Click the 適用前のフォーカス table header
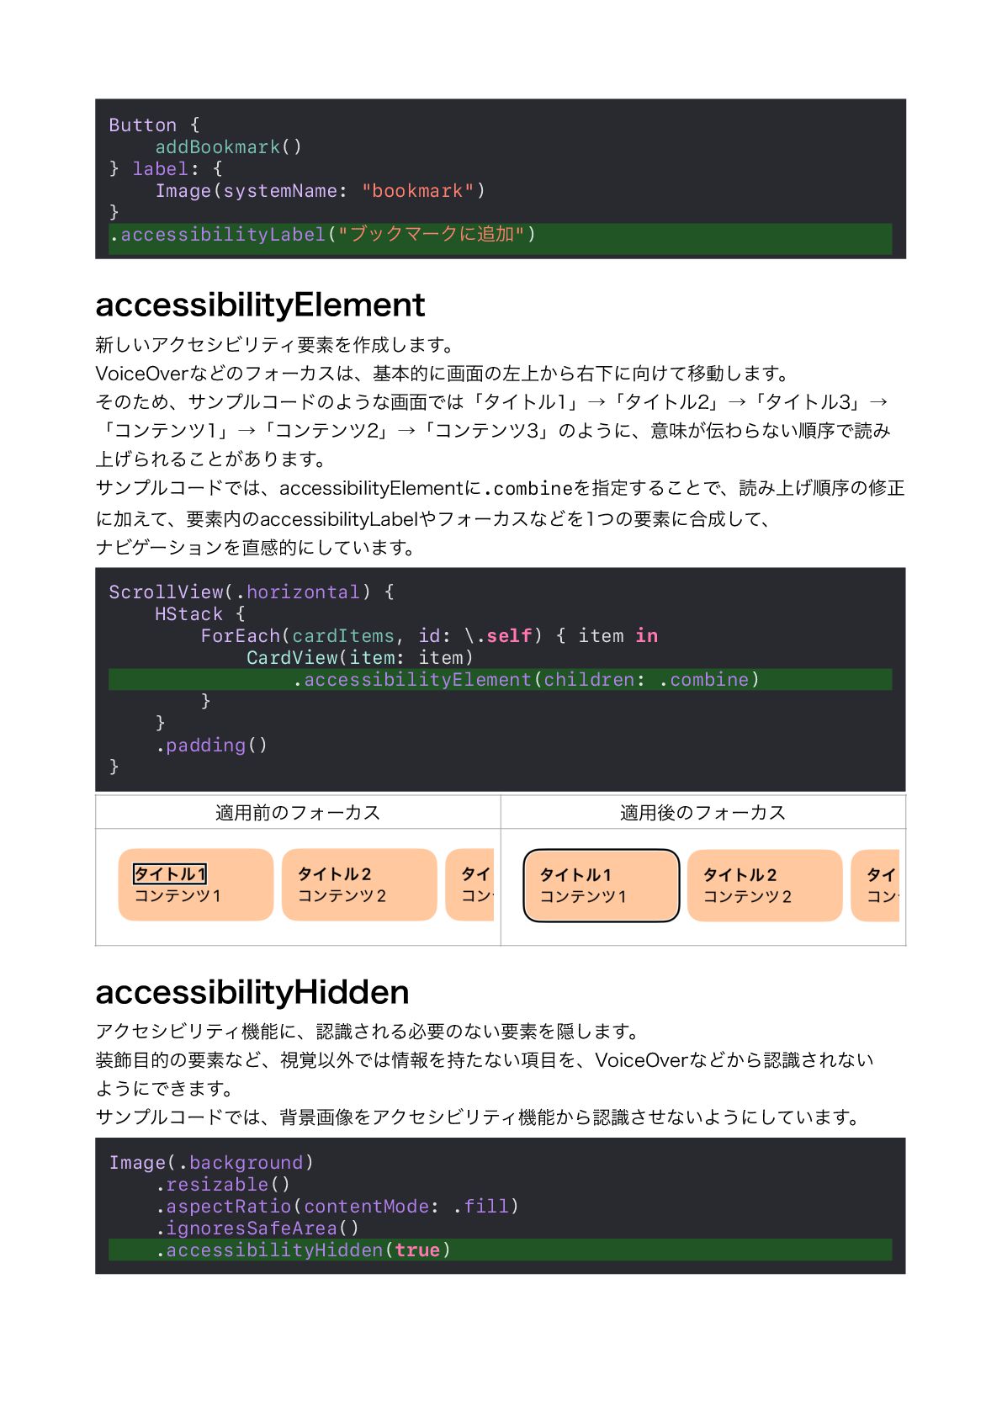Screen dimensions: 1002x1417 [298, 812]
